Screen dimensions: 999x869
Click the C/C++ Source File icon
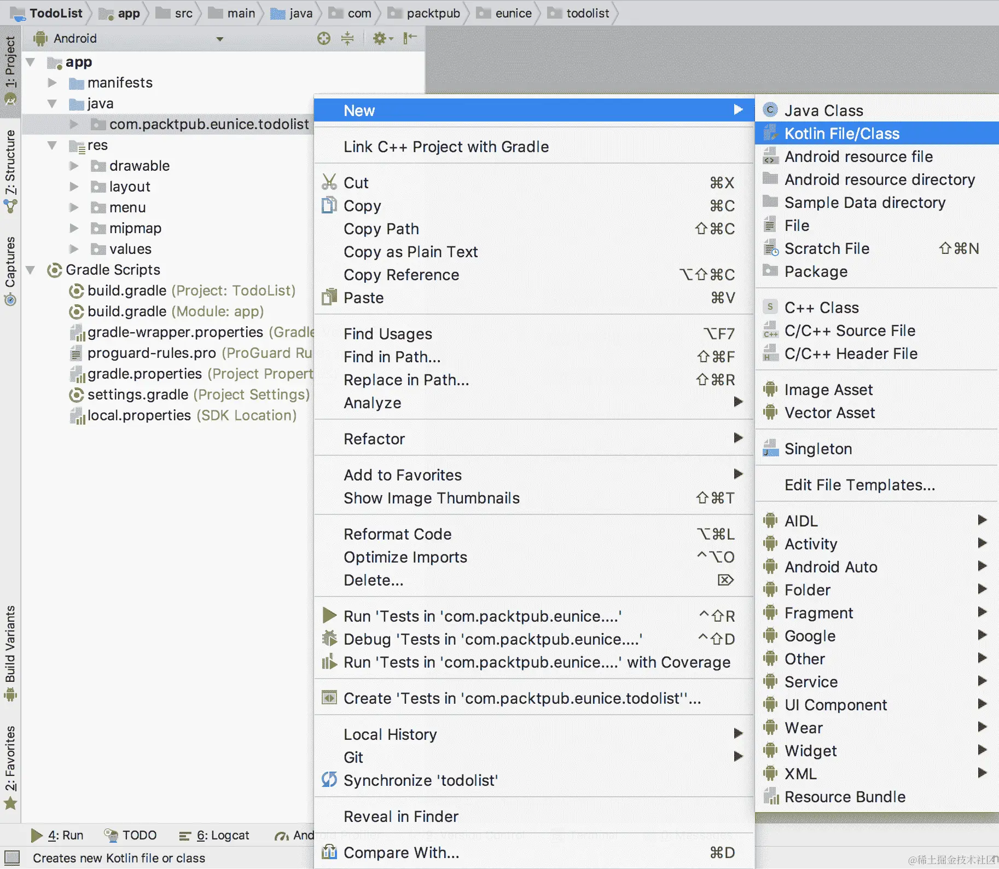(x=770, y=330)
